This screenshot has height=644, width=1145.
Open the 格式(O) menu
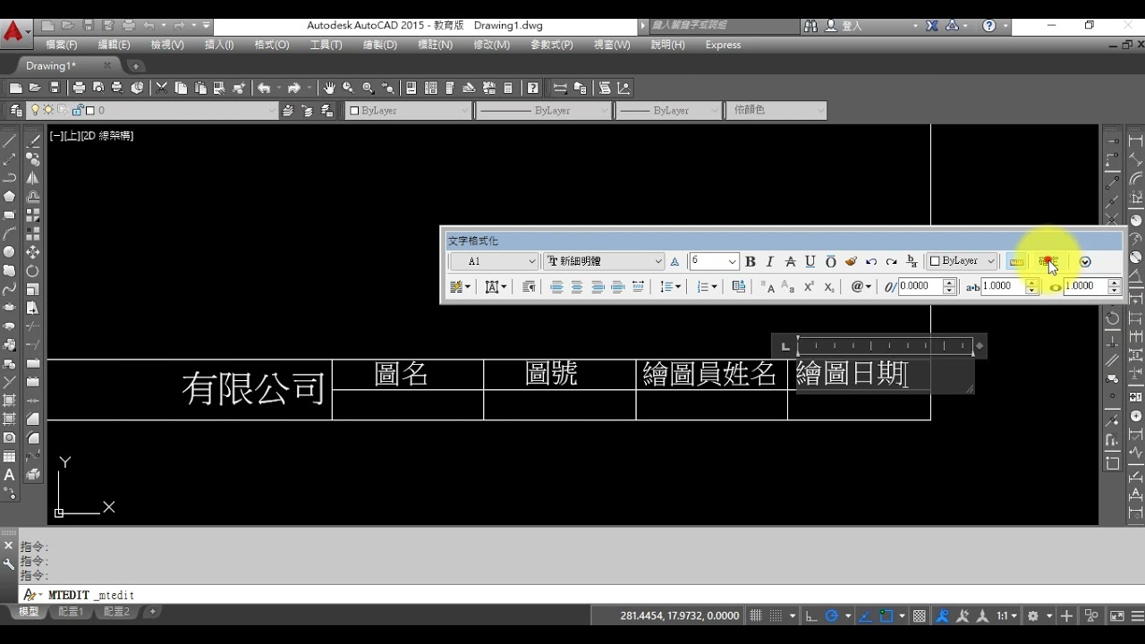click(272, 45)
